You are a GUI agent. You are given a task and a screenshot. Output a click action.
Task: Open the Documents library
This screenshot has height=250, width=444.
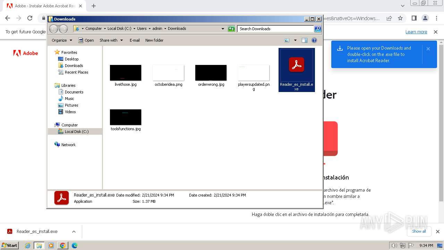point(74,92)
